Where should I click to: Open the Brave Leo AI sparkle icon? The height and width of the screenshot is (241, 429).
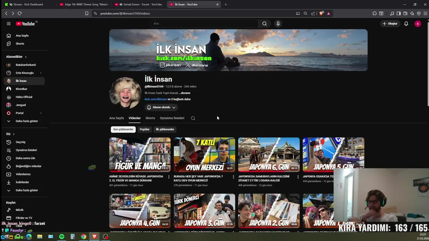coord(412,13)
